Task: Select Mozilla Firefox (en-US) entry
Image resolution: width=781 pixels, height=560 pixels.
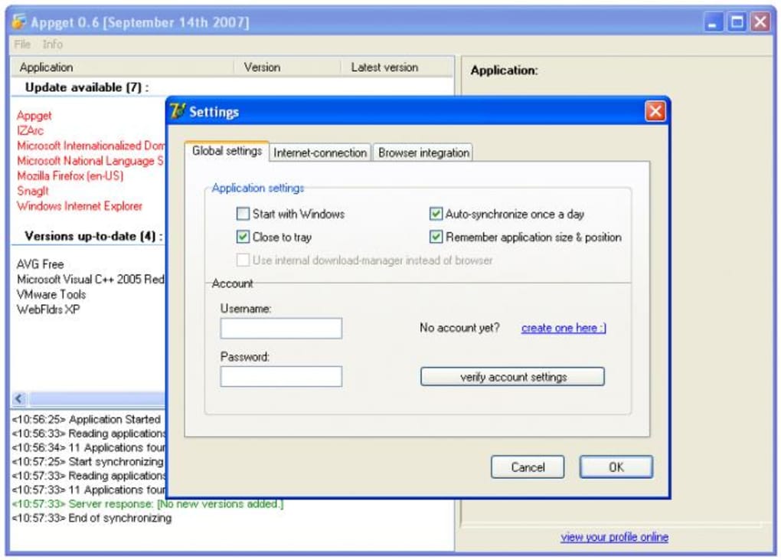Action: tap(70, 175)
